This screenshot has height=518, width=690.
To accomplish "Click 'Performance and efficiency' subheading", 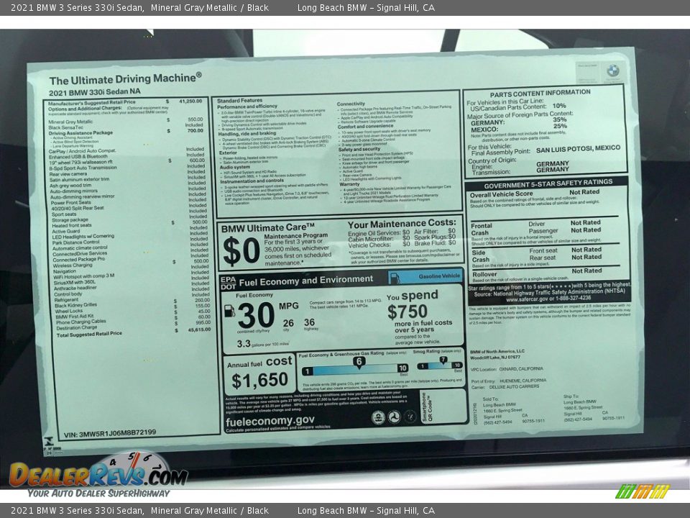I will point(247,106).
